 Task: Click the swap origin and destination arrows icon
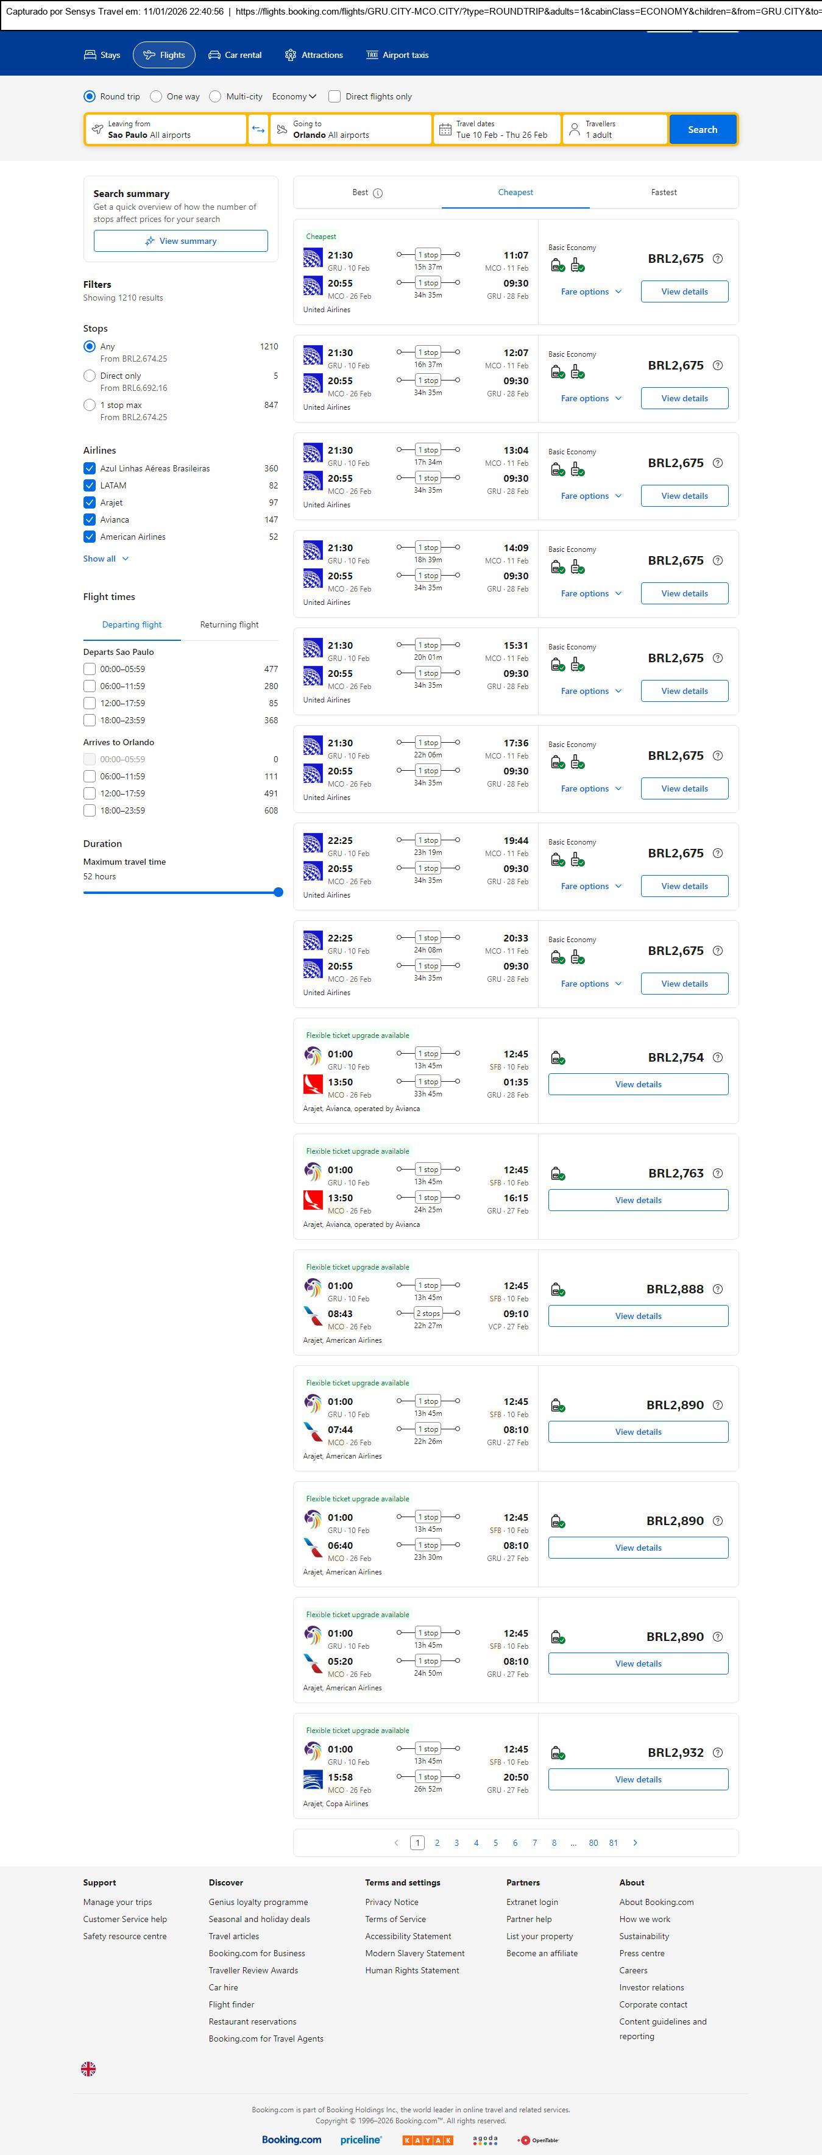[x=258, y=130]
